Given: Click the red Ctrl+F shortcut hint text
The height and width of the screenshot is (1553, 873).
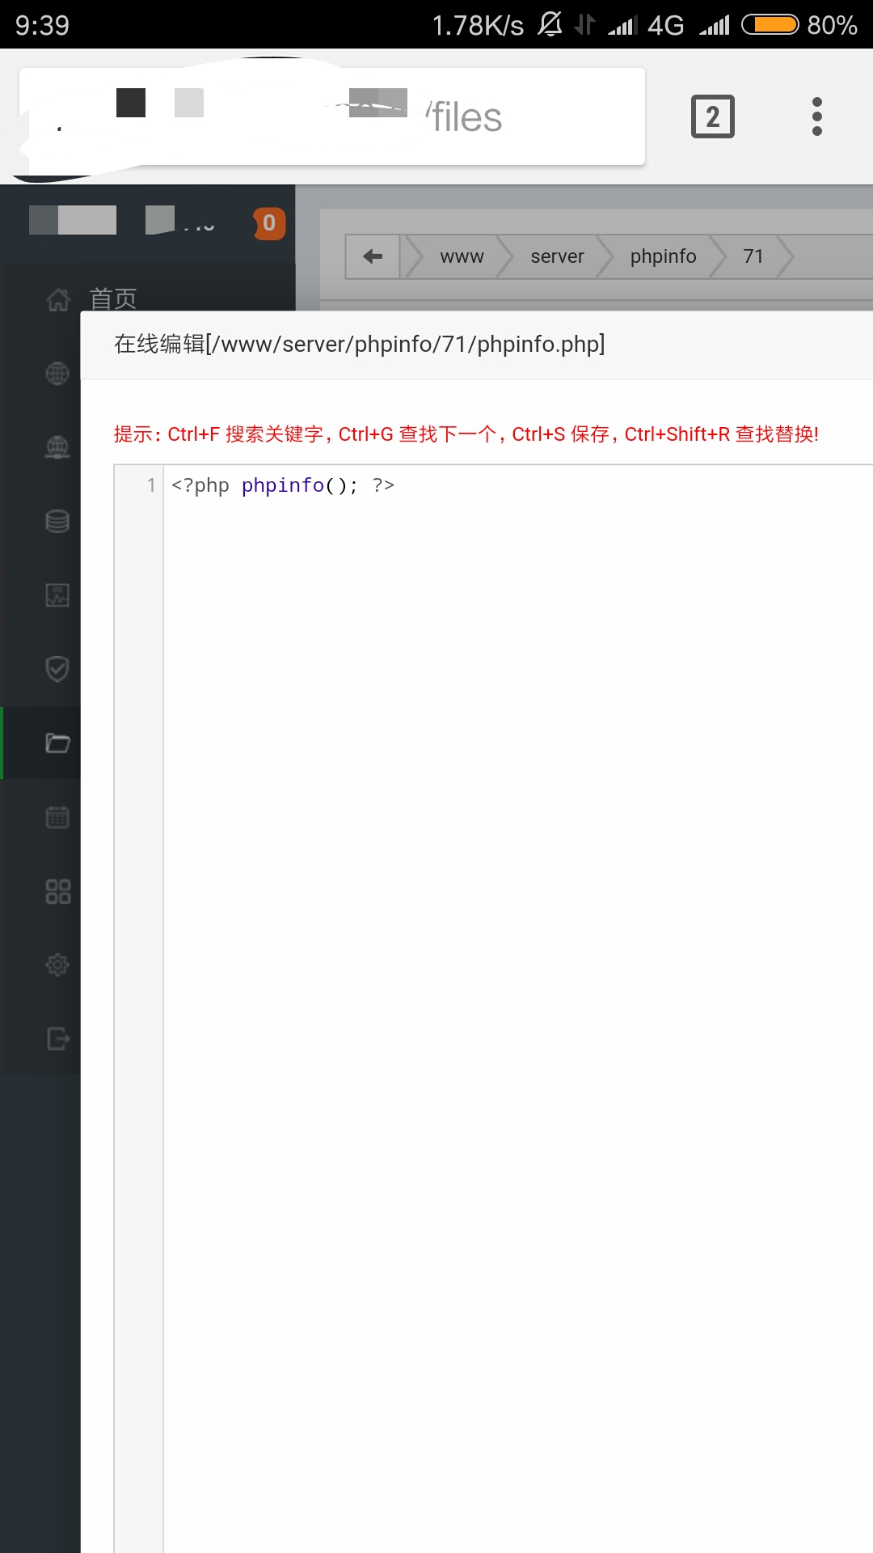Looking at the screenshot, I should pyautogui.click(x=466, y=434).
